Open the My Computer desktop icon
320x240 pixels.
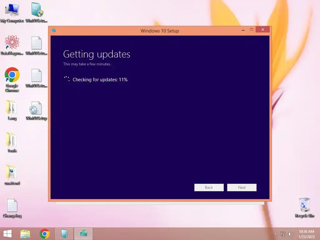[12, 13]
